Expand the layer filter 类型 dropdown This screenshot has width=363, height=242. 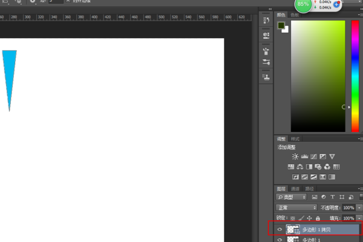click(x=292, y=197)
